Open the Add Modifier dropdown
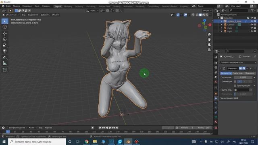This screenshot has height=145, width=258. [238, 62]
